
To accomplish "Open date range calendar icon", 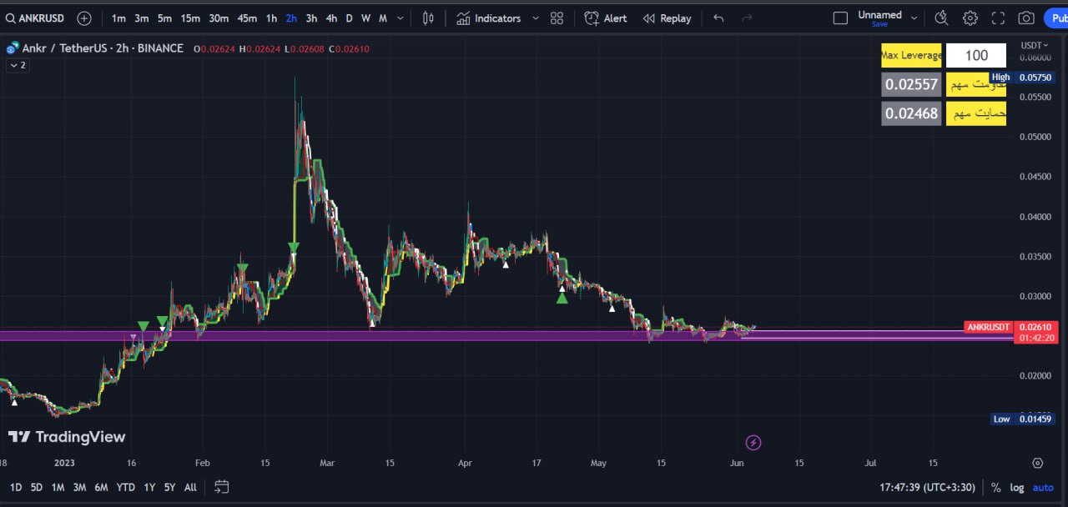I will click(x=221, y=487).
